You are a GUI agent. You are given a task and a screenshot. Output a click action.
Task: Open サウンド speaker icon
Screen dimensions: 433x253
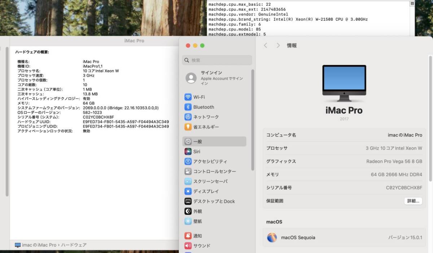point(188,246)
